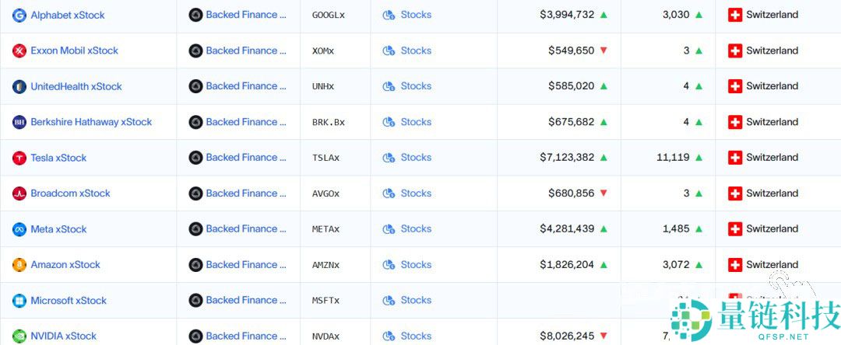Open the UnitedHealth xStock link

(x=76, y=86)
